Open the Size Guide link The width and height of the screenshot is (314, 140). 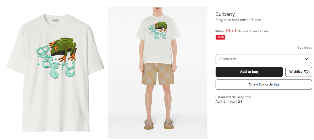coord(305,48)
